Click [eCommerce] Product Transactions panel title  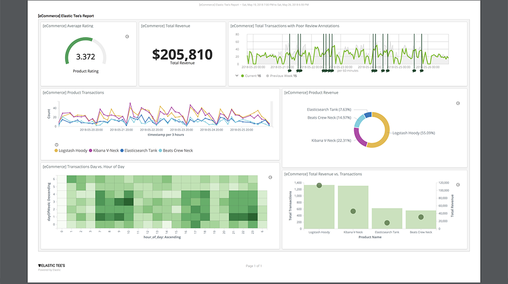tap(74, 92)
